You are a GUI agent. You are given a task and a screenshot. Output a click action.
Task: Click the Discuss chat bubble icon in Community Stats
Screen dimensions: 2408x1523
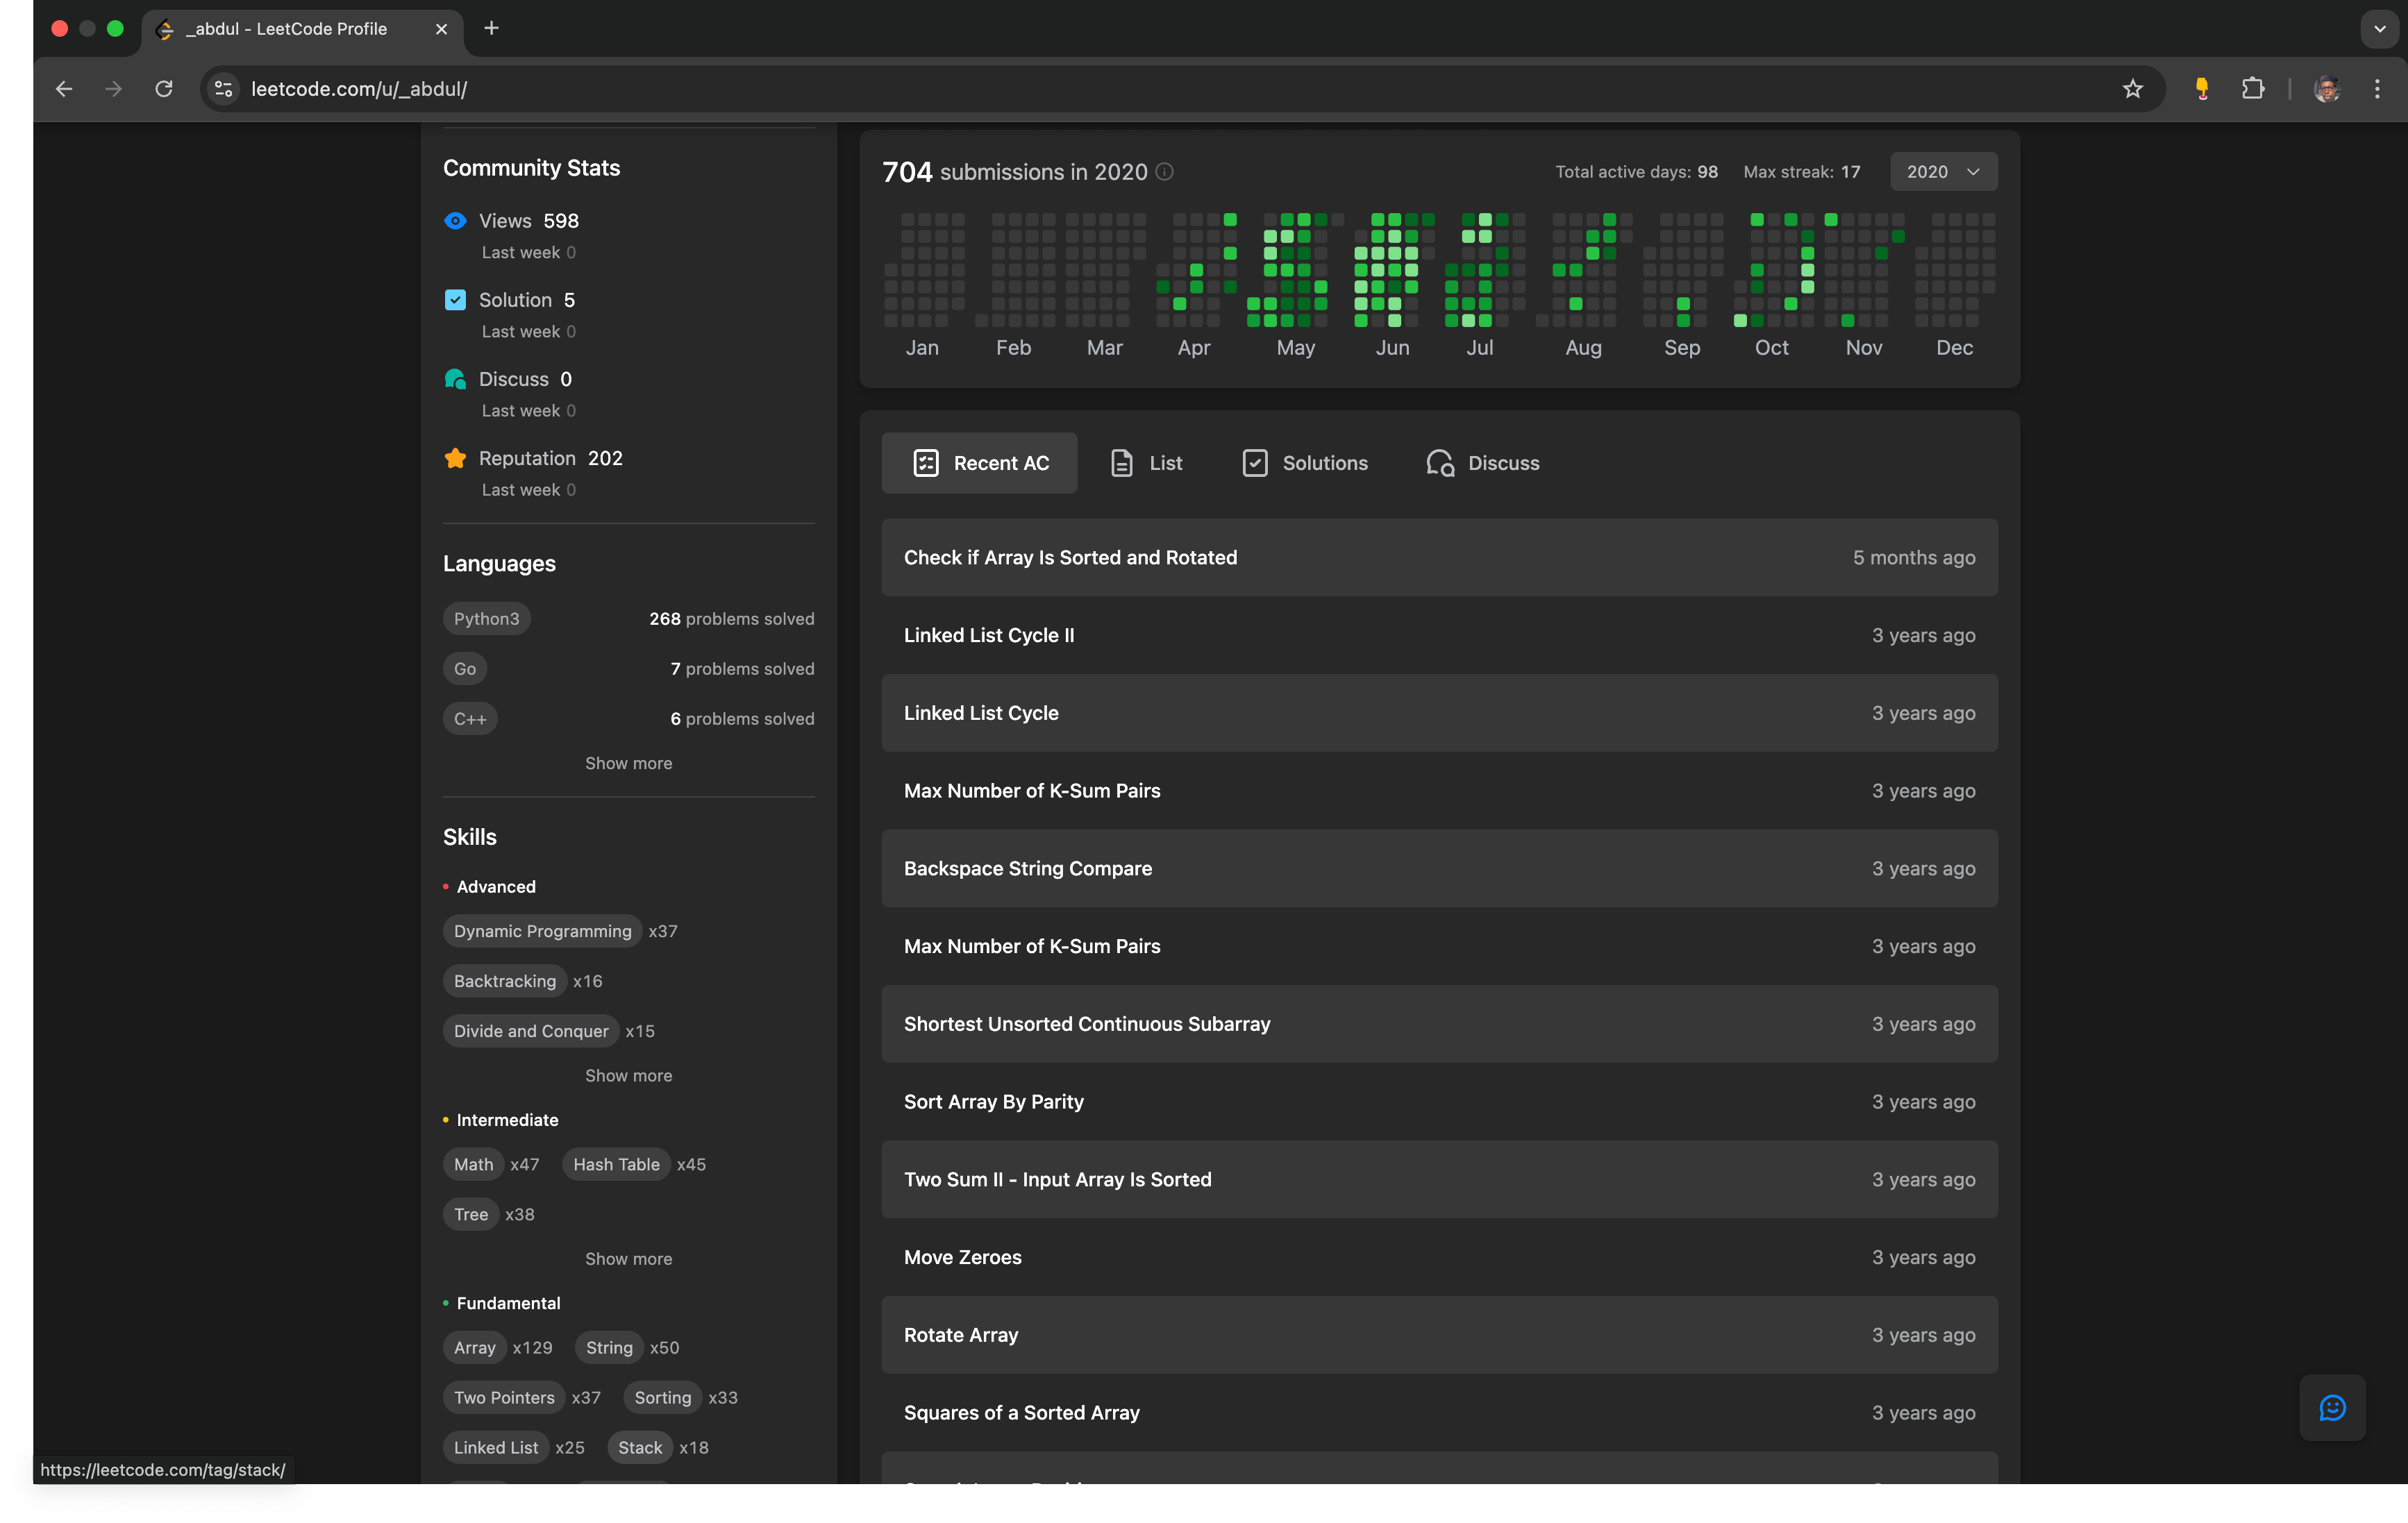(x=455, y=379)
